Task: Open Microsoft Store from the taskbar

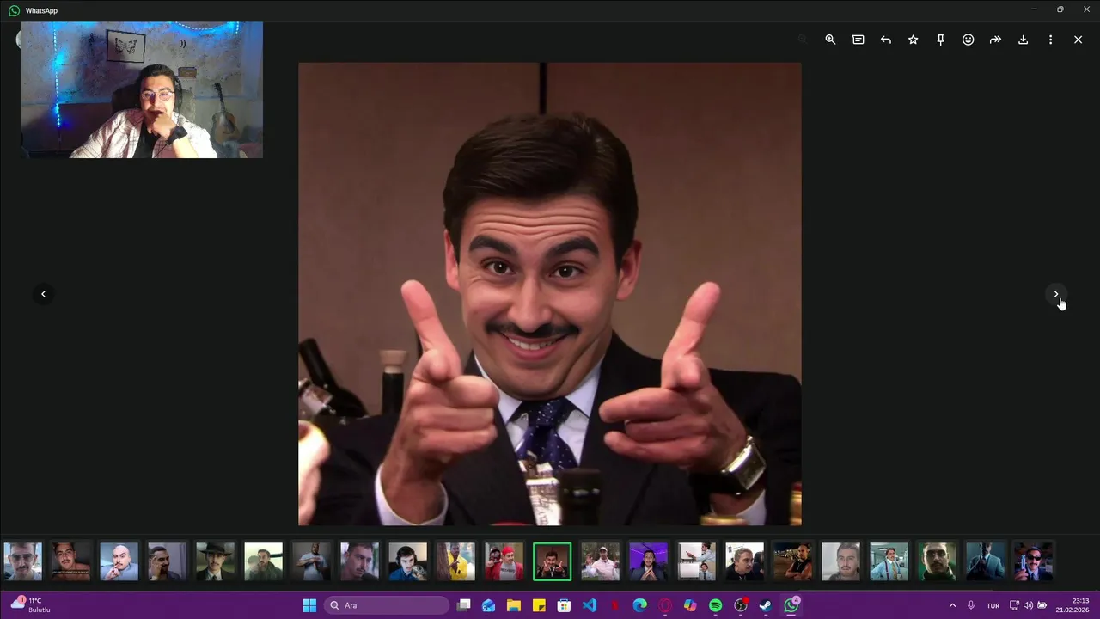Action: click(564, 605)
